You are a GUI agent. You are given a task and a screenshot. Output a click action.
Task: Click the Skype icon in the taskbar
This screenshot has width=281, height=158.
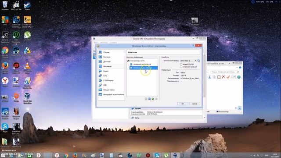click(x=157, y=155)
